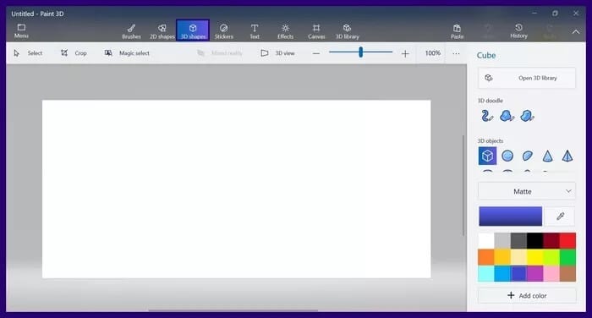Select the Tube brush 3D doodle
The image size is (592, 318).
[487, 116]
